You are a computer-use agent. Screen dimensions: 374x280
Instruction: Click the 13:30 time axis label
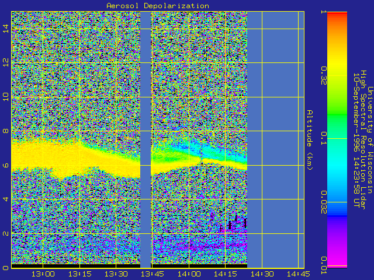coord(116,274)
